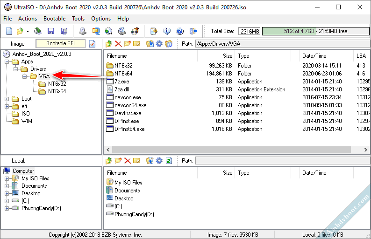
Task: Click the Bootable EFI image type box
Action: pos(60,43)
